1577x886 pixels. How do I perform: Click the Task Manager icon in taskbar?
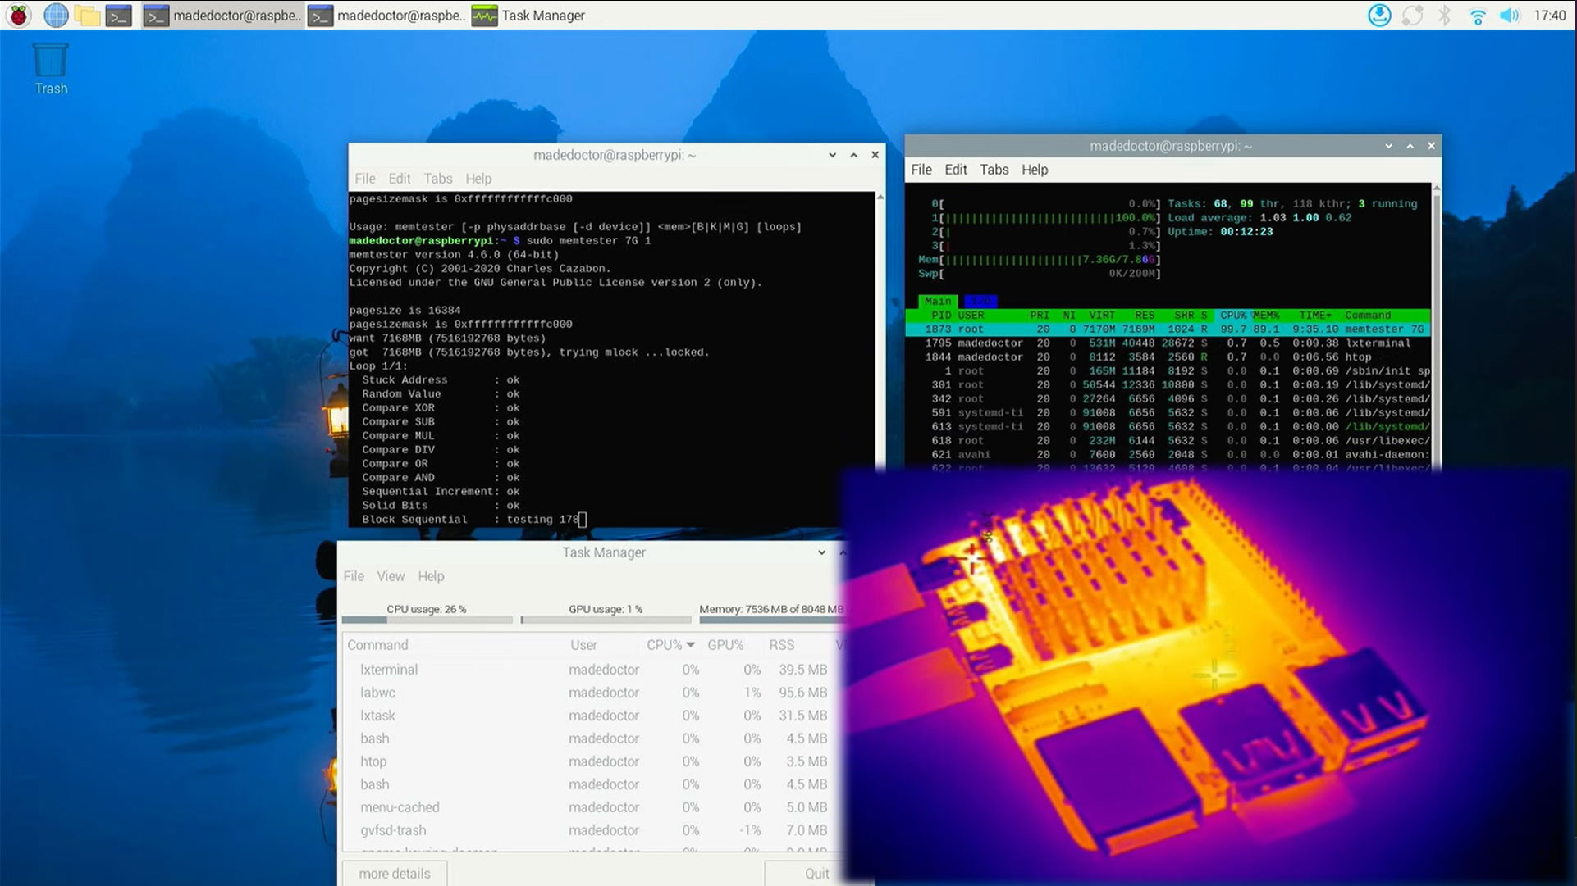pyautogui.click(x=484, y=15)
